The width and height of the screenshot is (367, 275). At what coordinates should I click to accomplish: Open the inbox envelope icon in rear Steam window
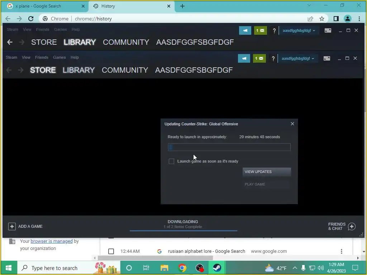pyautogui.click(x=261, y=30)
